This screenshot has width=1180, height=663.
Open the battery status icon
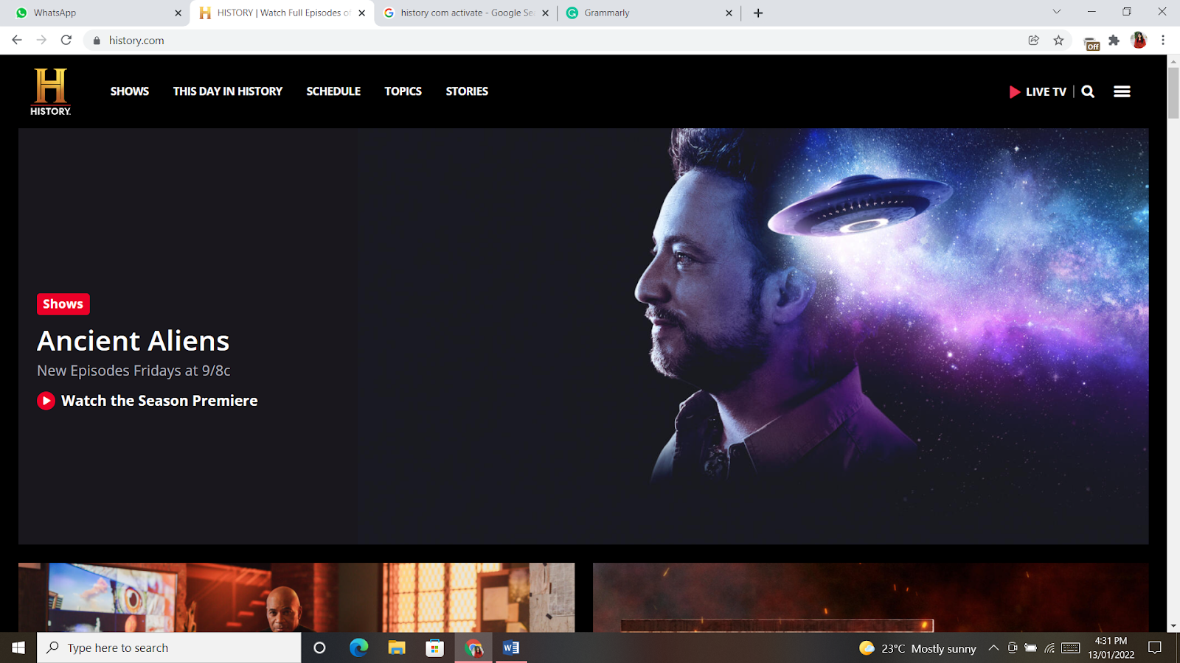point(1031,648)
